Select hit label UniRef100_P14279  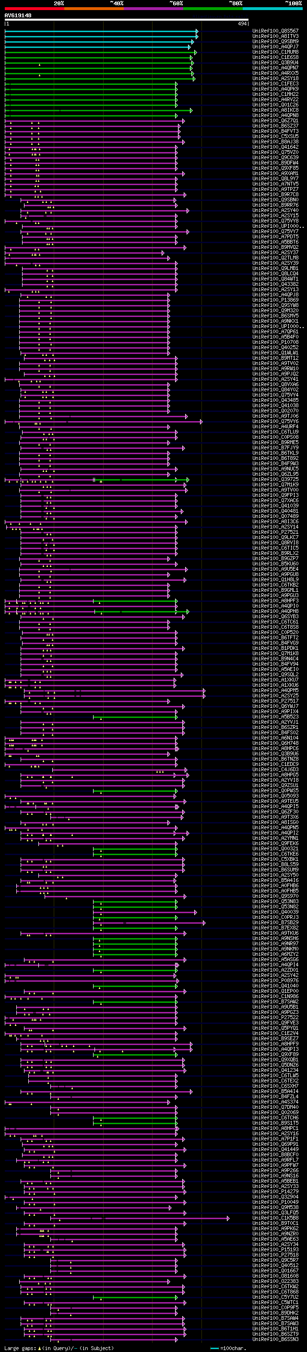point(275,1192)
